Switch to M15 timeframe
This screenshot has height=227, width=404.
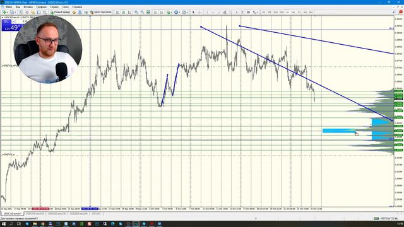coord(275,12)
